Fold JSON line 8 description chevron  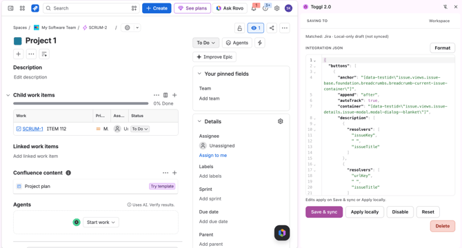point(315,118)
